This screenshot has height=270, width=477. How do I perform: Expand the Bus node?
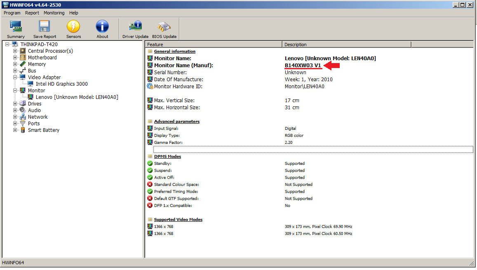[15, 70]
